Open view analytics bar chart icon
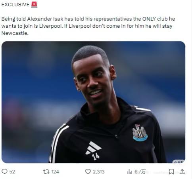The width and height of the screenshot is (192, 179). click(130, 172)
